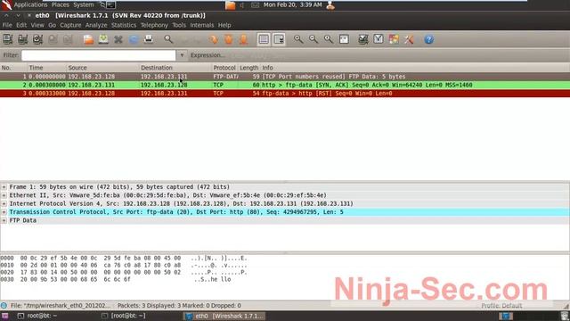Zoom in on packet text
The image size is (570, 321).
click(298, 39)
